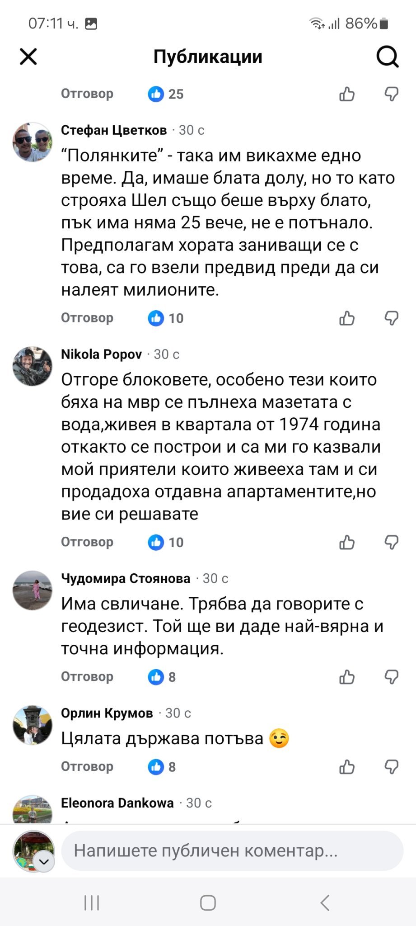
Task: Expand profile switcher arrow beside comment box
Action: coord(44,862)
